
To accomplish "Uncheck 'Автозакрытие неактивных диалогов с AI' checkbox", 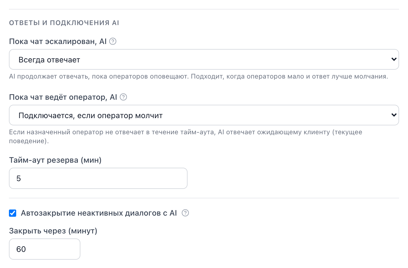I will pyautogui.click(x=13, y=213).
